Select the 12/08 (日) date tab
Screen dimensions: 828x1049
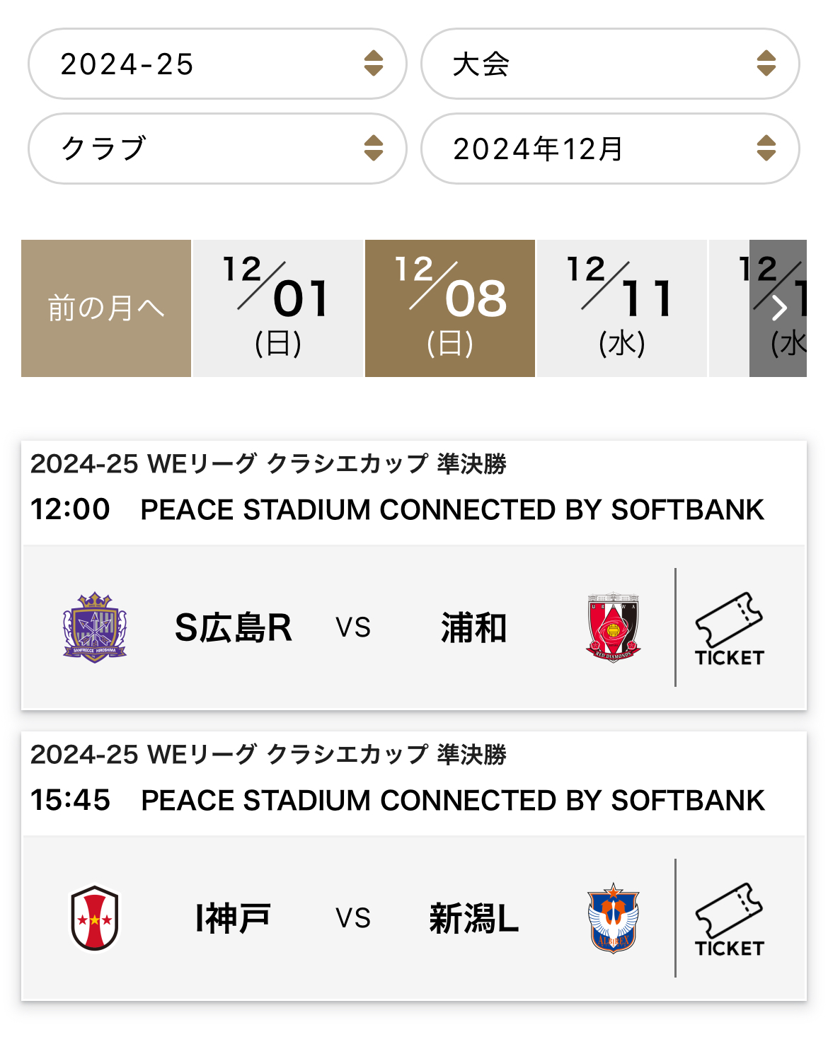coord(450,308)
